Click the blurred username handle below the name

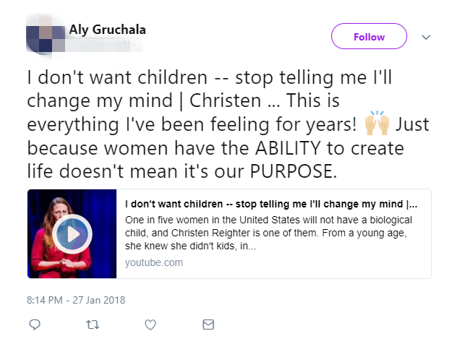pos(101,46)
